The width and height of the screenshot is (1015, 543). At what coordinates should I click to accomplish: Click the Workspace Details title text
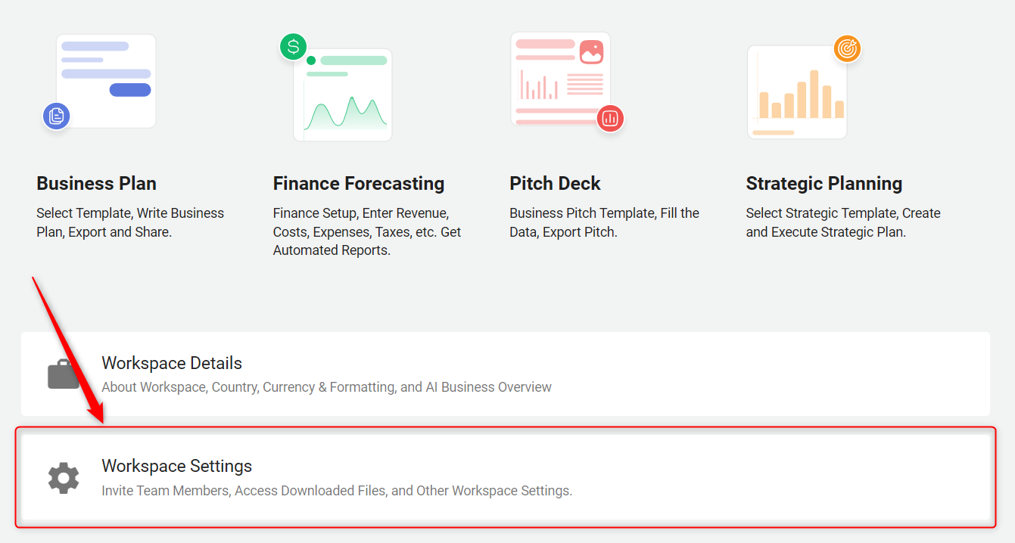[172, 363]
